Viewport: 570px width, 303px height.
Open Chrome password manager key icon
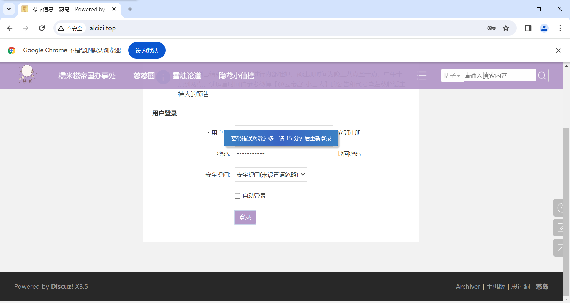tap(491, 28)
